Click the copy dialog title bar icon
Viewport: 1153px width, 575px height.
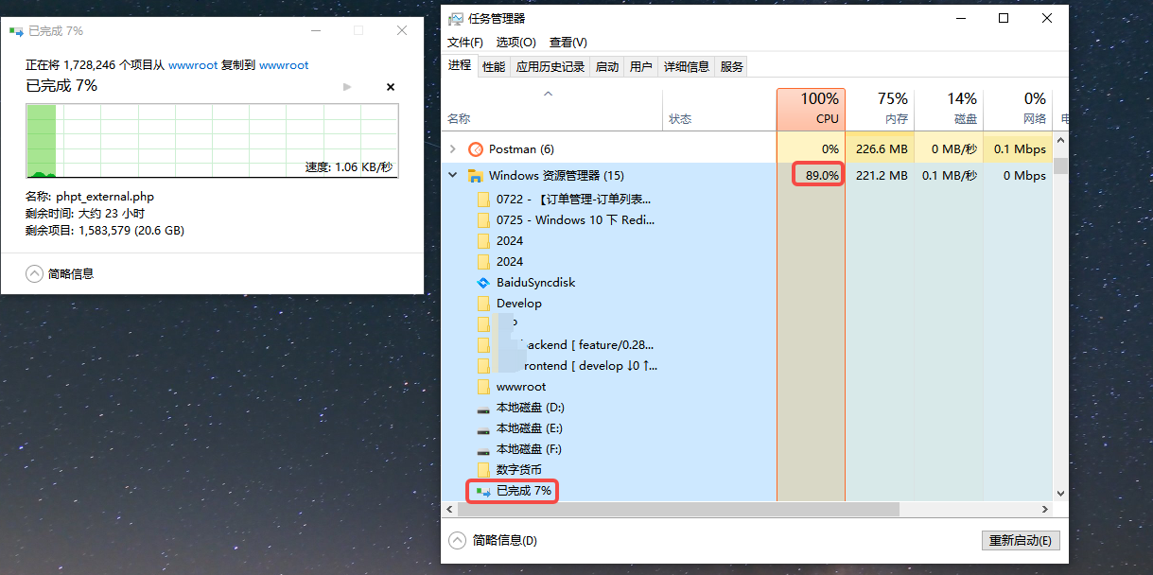tap(16, 30)
